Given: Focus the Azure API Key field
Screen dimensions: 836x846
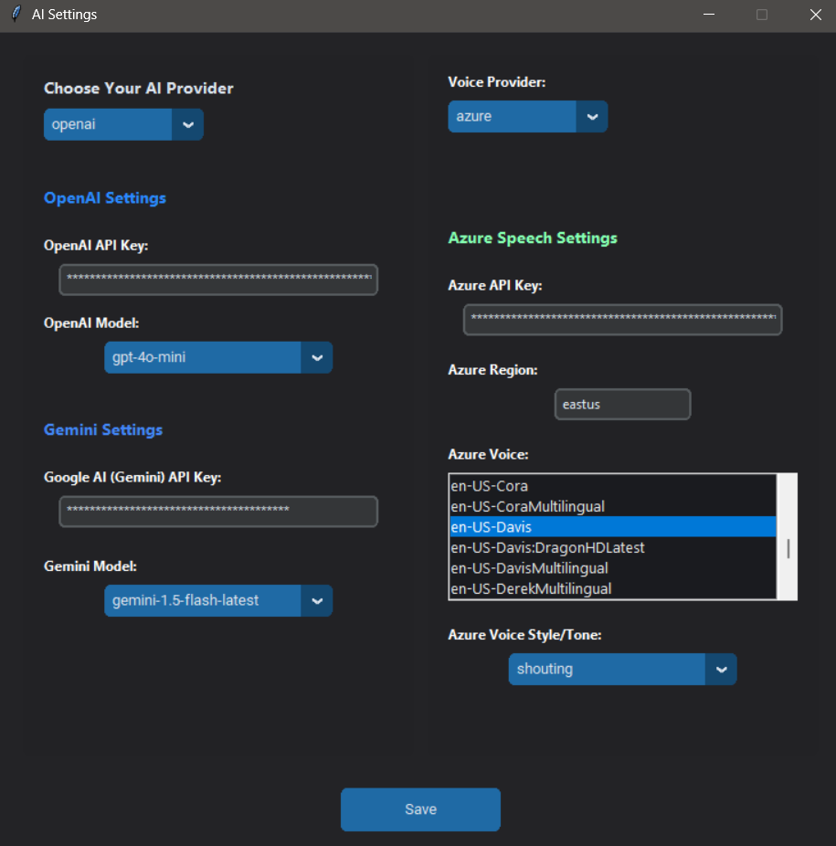Looking at the screenshot, I should coord(623,320).
